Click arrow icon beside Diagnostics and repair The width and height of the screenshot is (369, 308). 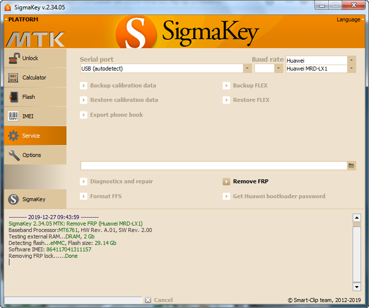(x=83, y=181)
